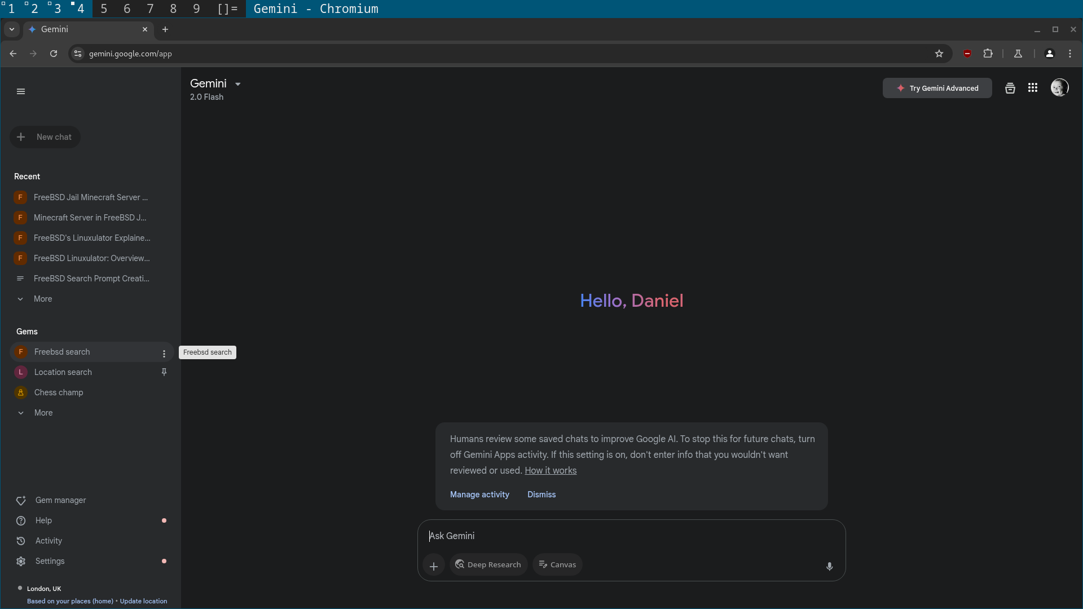The image size is (1083, 609).
Task: Open the Gemini model selector dropdown
Action: pos(237,84)
